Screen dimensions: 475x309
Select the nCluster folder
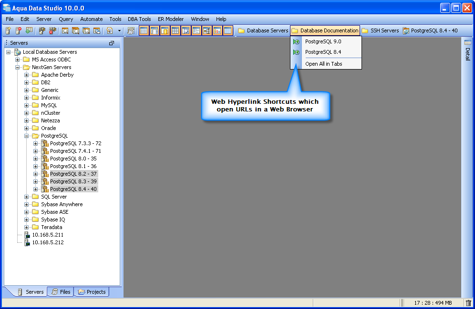click(51, 113)
